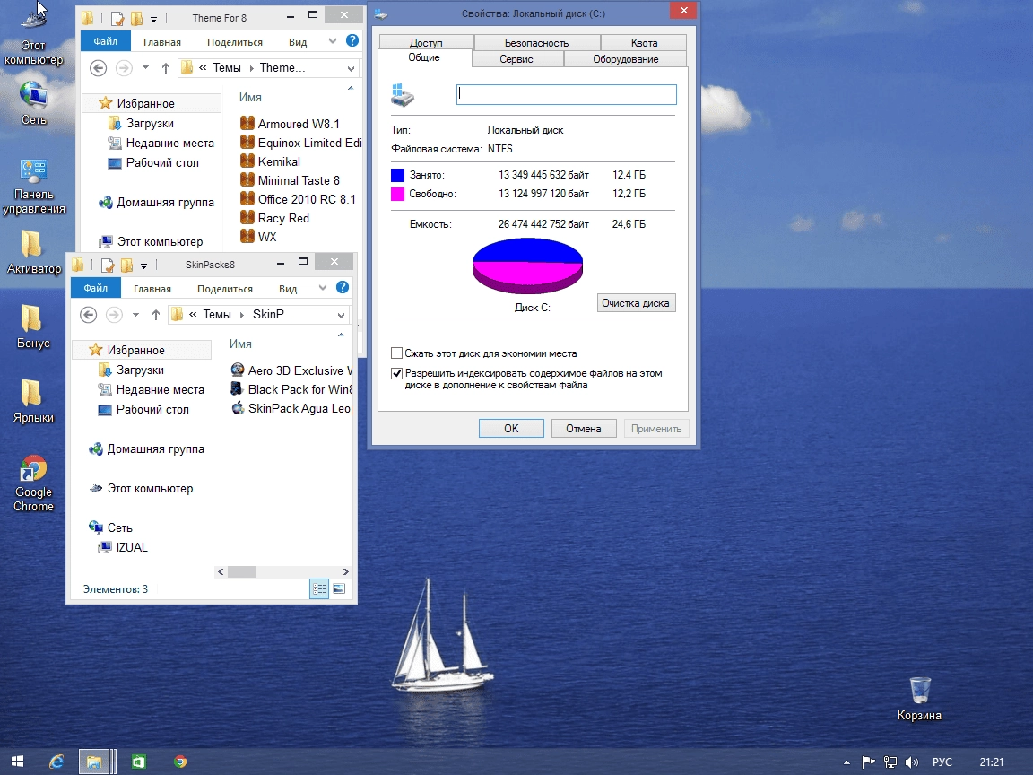Click the volume speaker tray icon

point(912,762)
